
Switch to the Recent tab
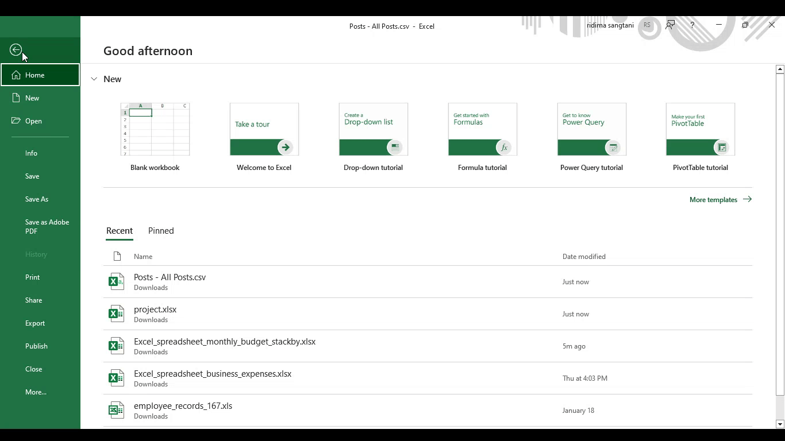coord(120,231)
